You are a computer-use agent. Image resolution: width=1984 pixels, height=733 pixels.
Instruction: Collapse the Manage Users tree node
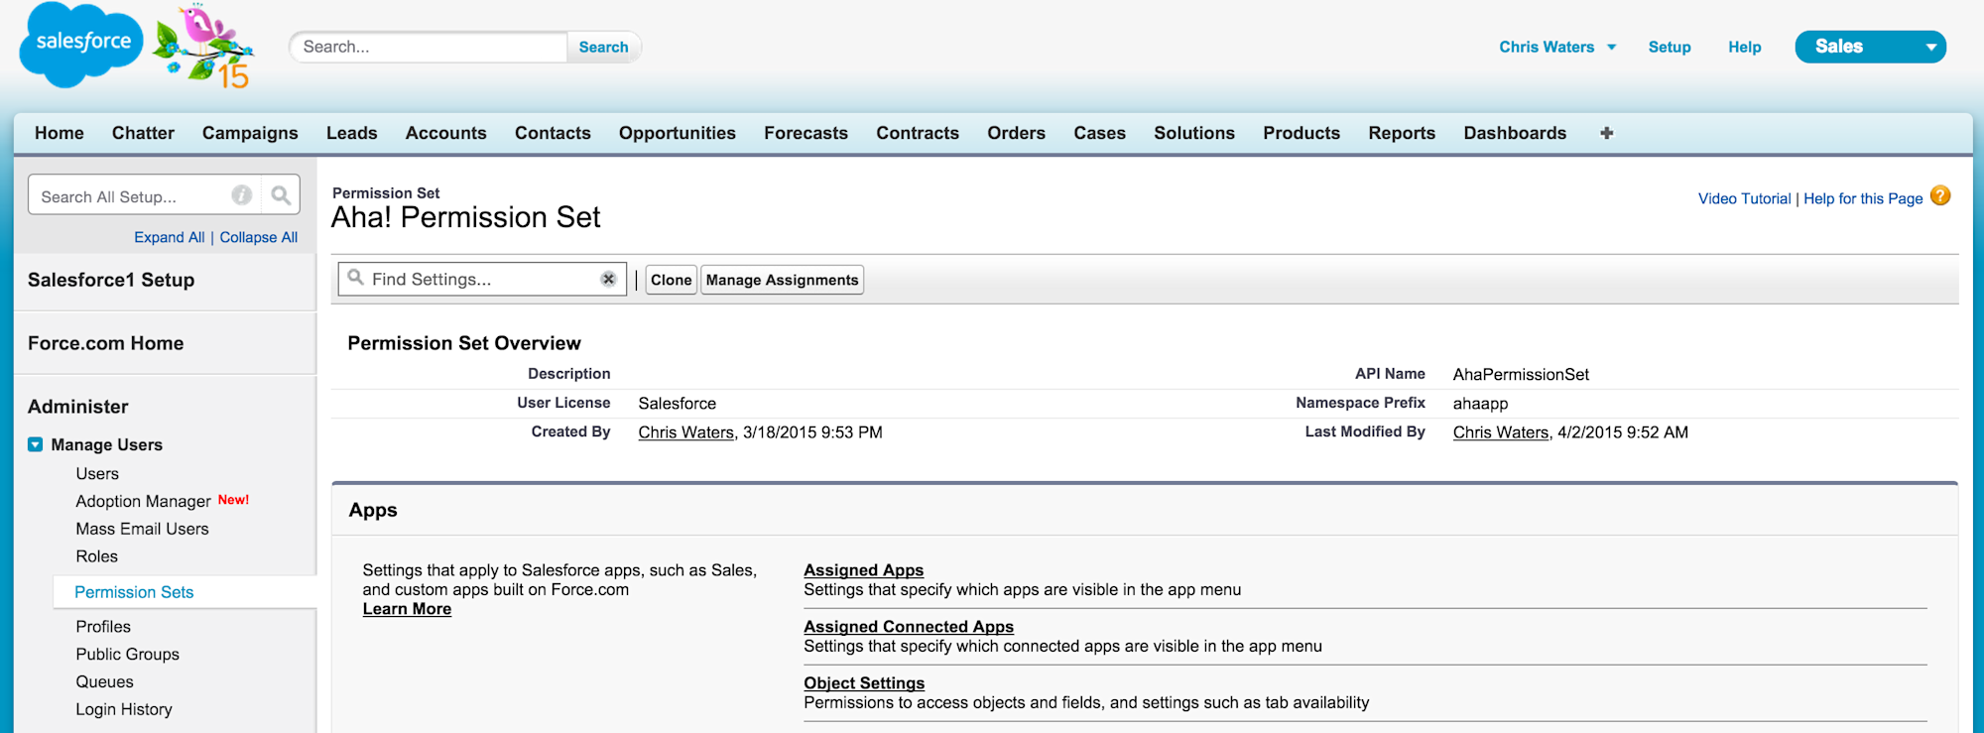[36, 444]
